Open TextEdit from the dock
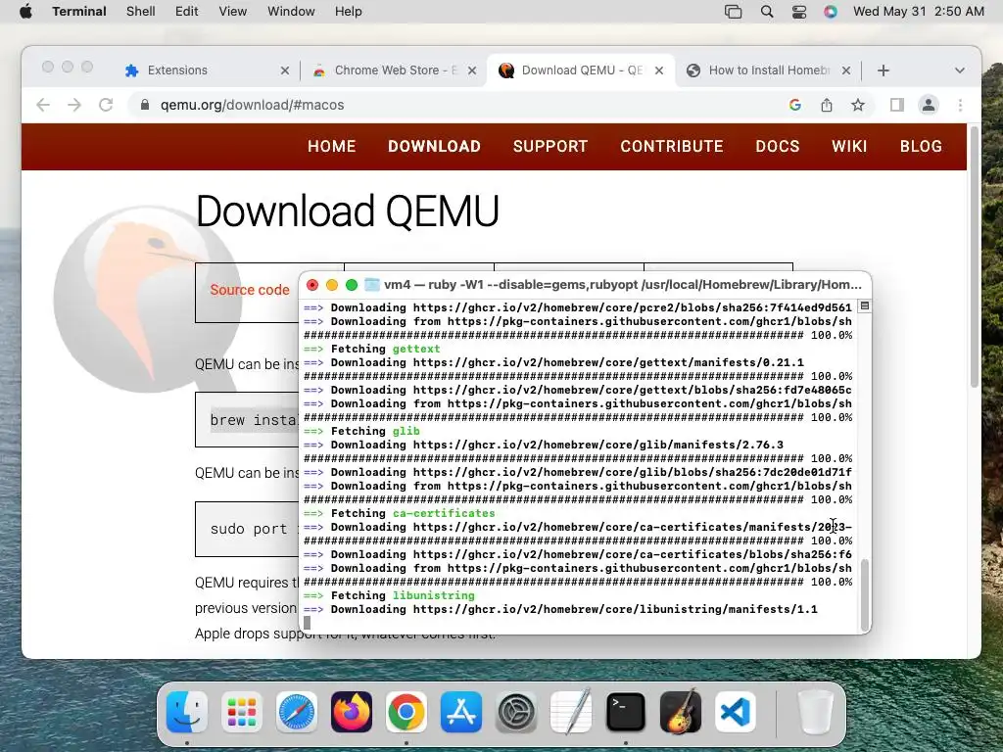 pos(571,712)
